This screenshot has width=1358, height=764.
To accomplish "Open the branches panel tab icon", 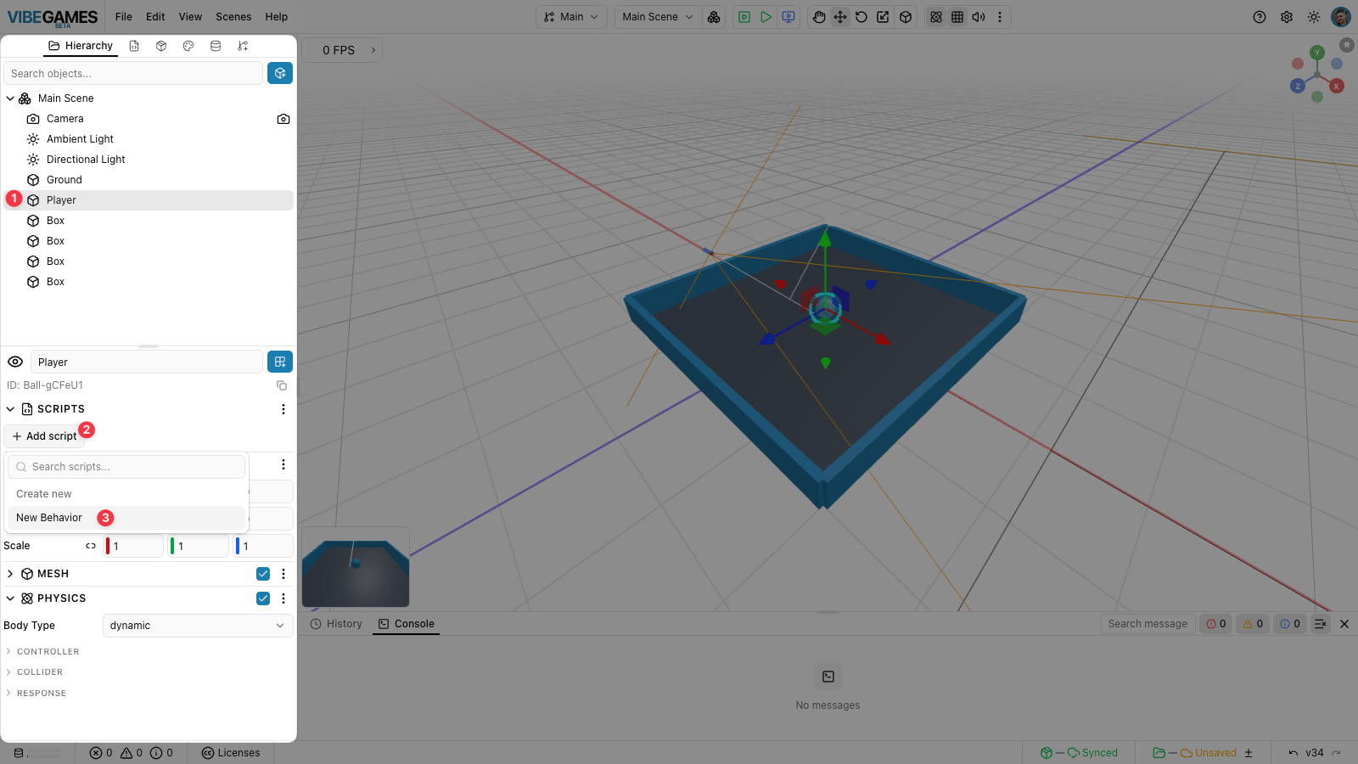I will (x=243, y=46).
